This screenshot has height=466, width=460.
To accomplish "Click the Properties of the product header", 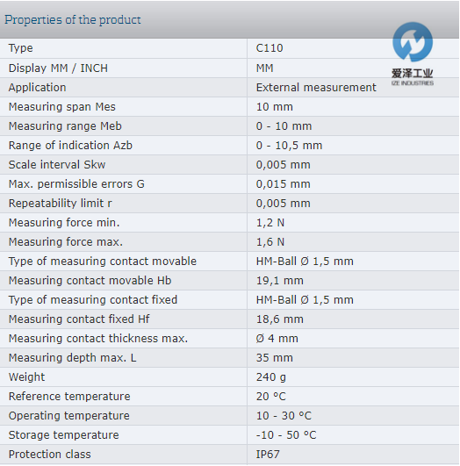I will 73,20.
